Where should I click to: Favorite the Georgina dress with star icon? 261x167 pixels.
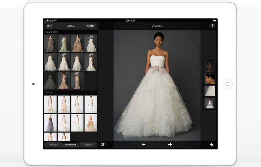click(211, 145)
